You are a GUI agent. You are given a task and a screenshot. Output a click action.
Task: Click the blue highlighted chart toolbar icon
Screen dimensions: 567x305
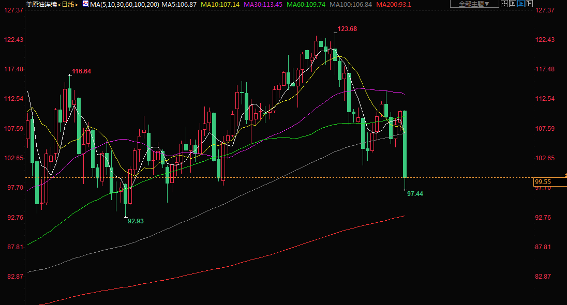click(x=521, y=4)
